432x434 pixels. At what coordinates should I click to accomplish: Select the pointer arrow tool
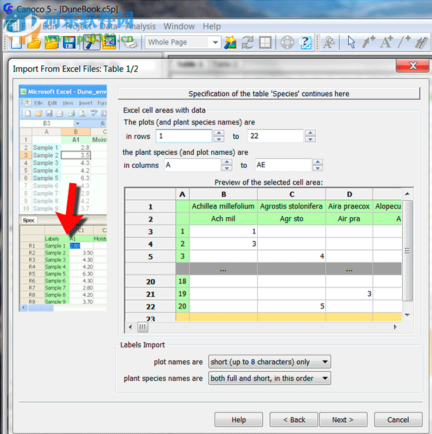click(x=351, y=42)
